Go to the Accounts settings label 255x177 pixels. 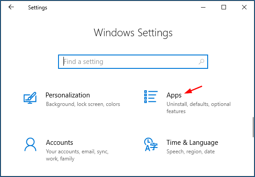point(59,143)
